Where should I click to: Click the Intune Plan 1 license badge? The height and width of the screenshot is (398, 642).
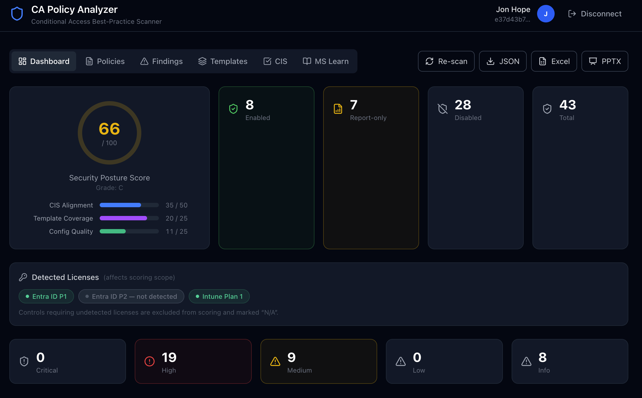[x=219, y=296]
